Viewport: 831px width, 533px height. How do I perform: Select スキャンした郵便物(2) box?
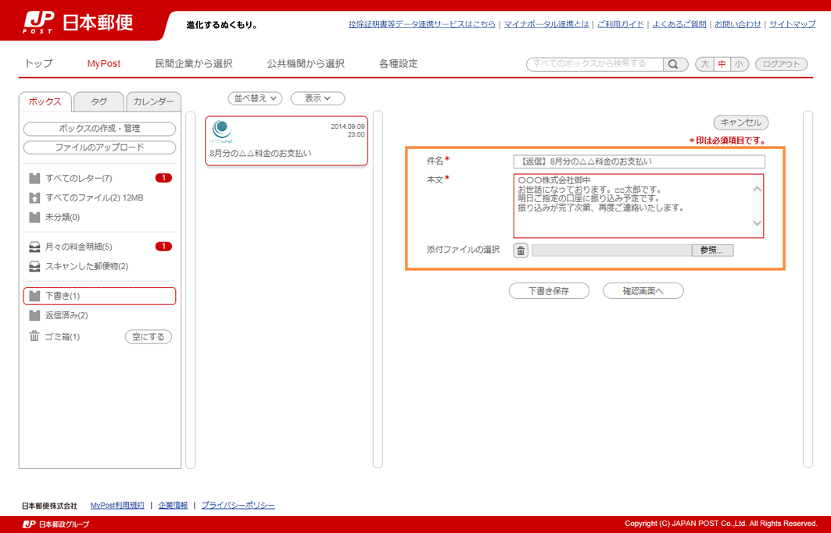click(99, 266)
